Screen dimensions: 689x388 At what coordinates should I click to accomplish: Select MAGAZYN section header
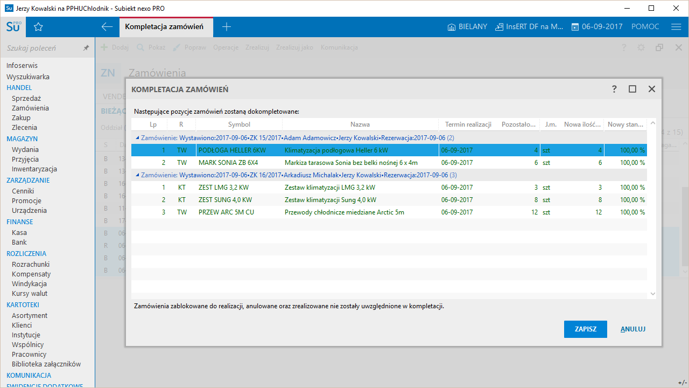pos(22,138)
